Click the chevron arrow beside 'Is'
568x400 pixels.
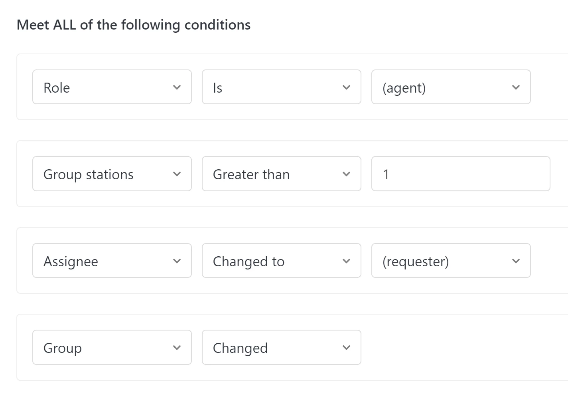click(x=346, y=87)
